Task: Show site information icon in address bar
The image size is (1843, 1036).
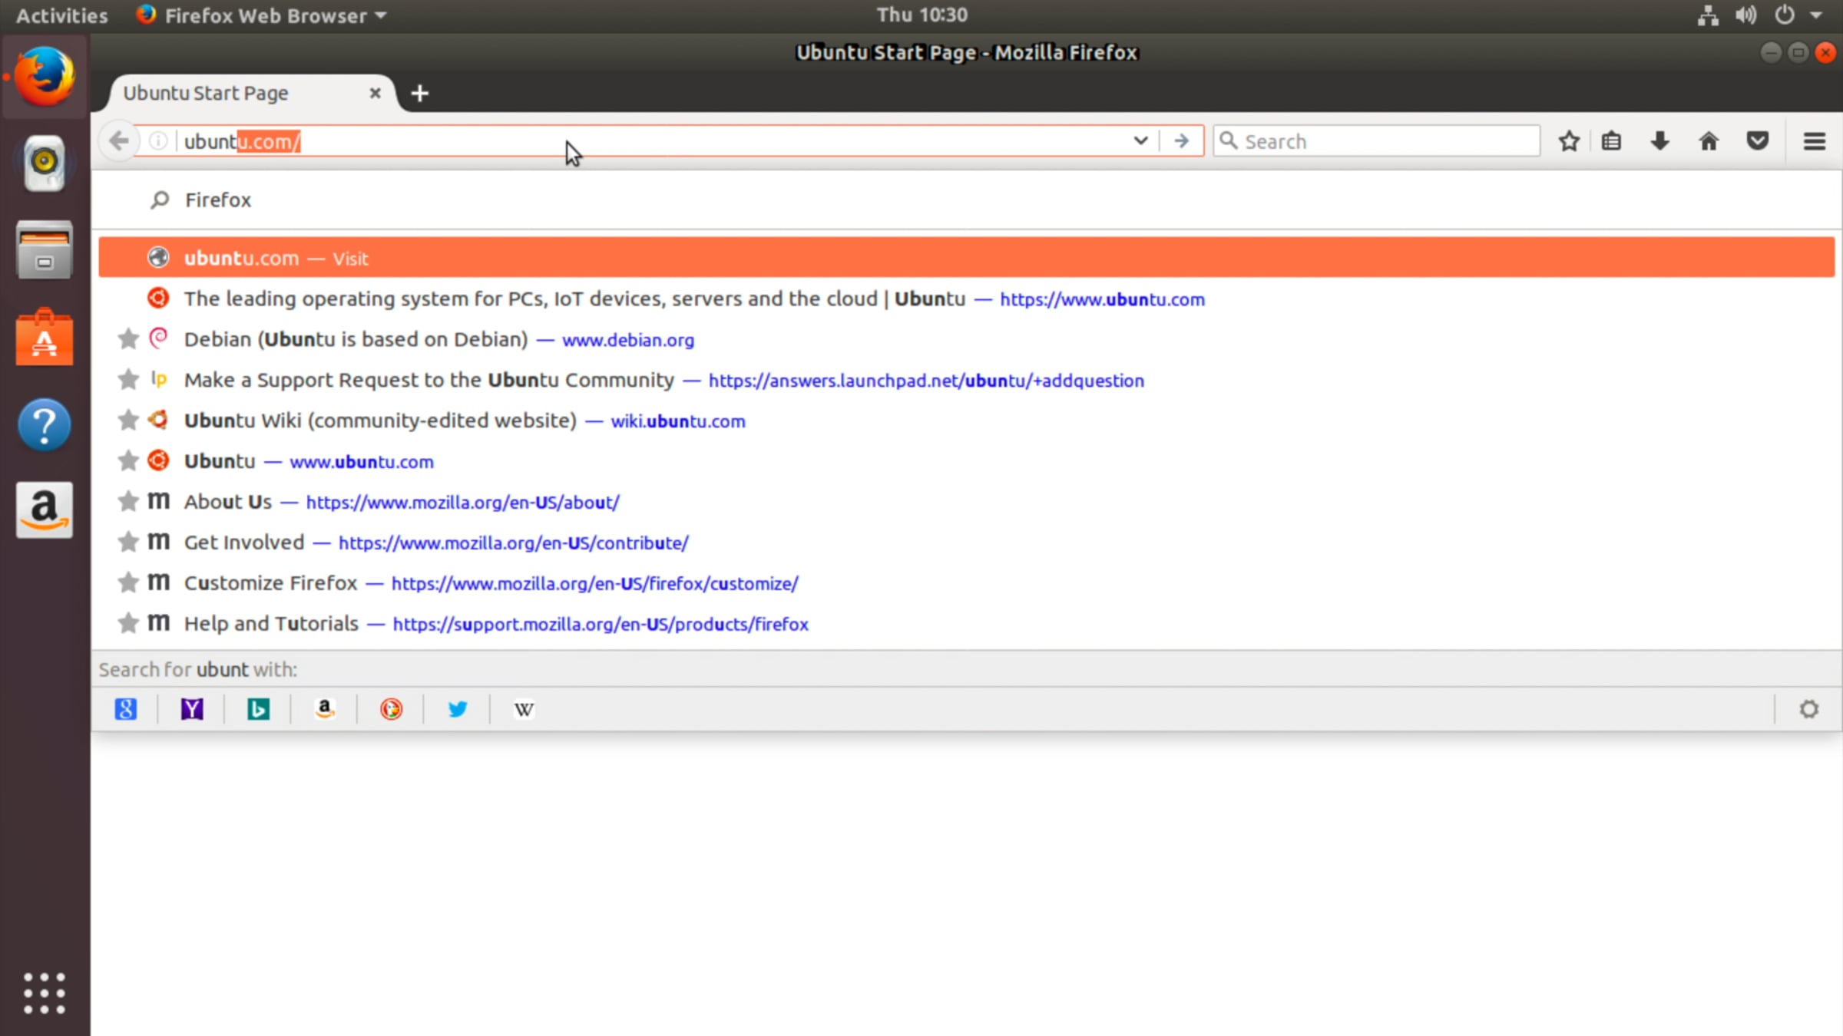Action: coord(157,141)
